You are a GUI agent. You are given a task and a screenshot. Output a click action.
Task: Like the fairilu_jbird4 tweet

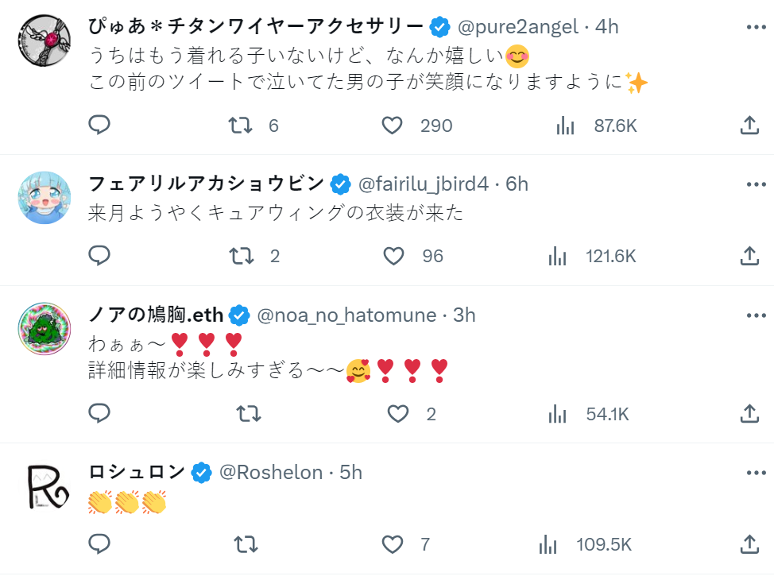(x=394, y=256)
